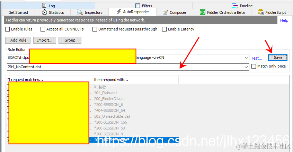Select the *200-SESSION_50 rule
The image size is (293, 152).
click(109, 128)
